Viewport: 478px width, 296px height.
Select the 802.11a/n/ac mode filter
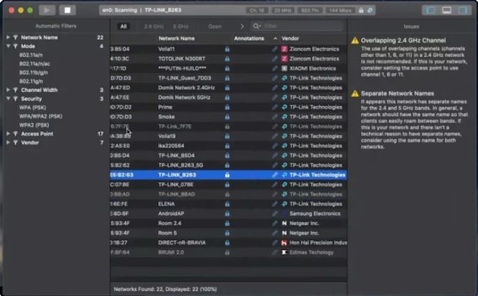point(34,64)
